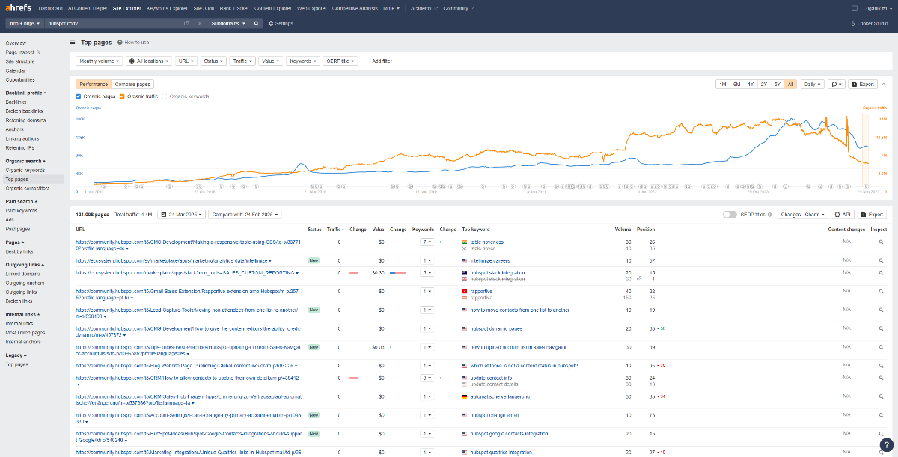Inspect the rapportive row
Viewport: 898px width, 457px height.
click(x=882, y=292)
